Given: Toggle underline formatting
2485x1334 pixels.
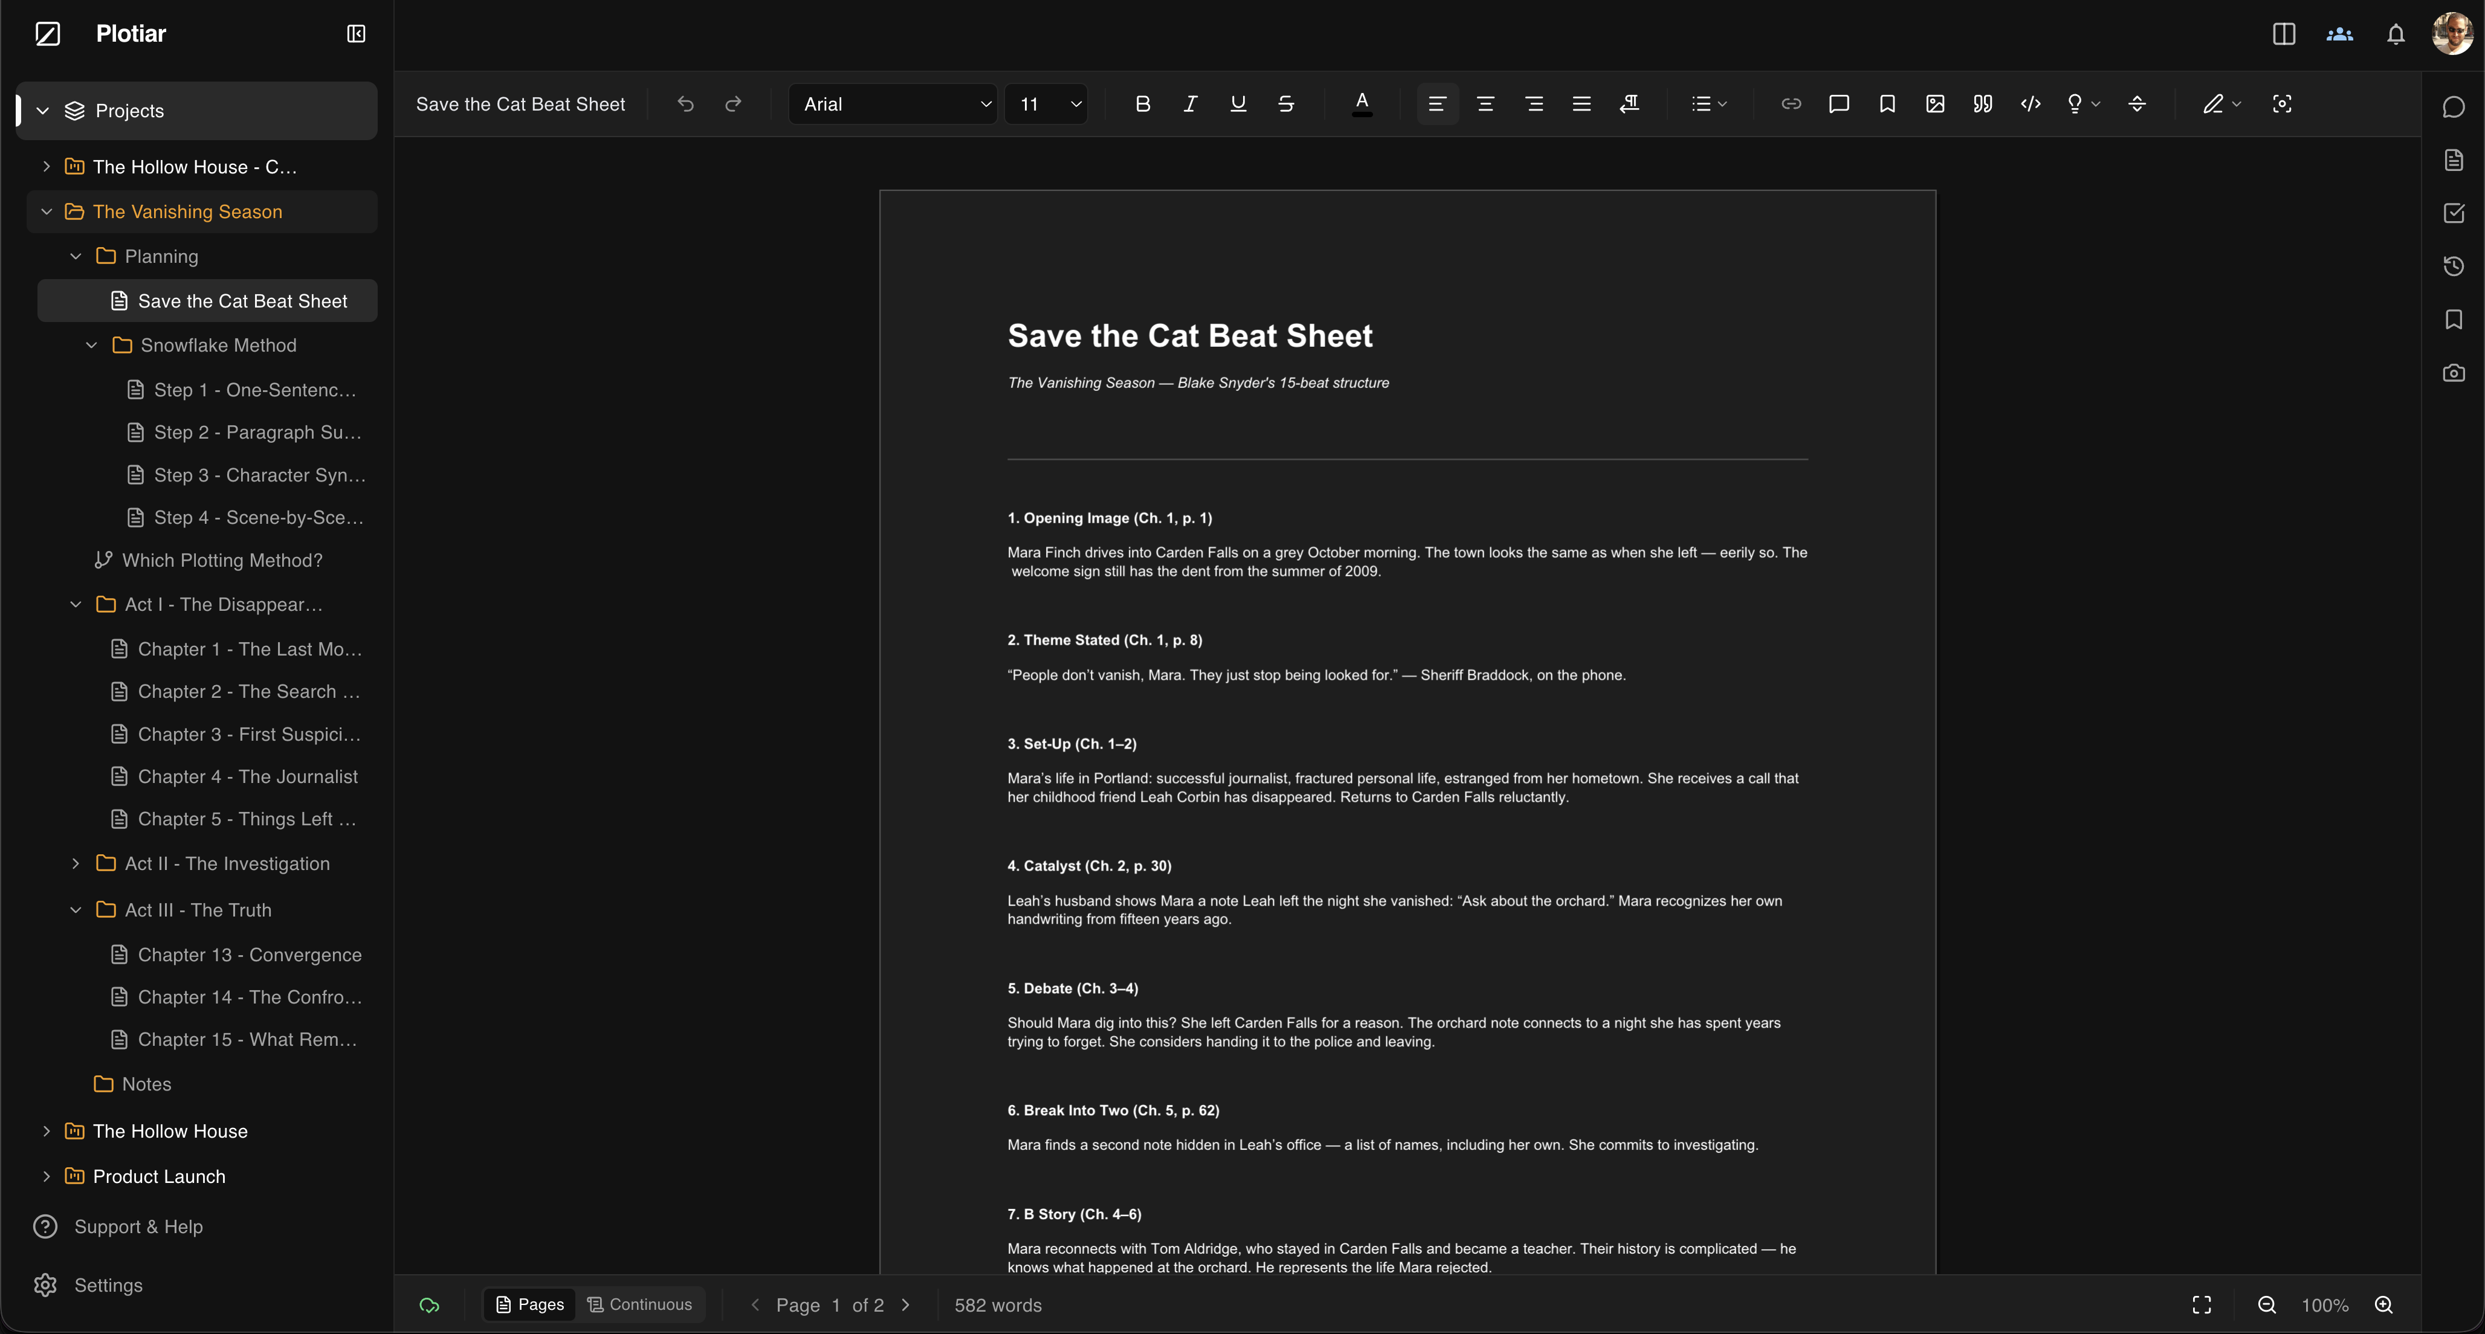Looking at the screenshot, I should [1238, 103].
